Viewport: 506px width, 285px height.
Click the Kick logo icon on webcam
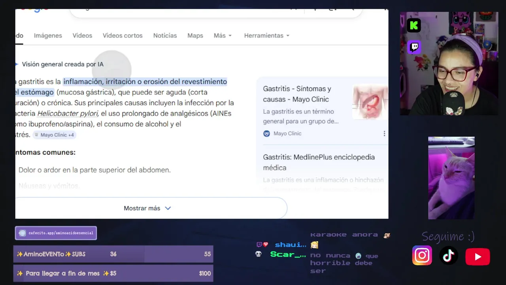coord(414,26)
